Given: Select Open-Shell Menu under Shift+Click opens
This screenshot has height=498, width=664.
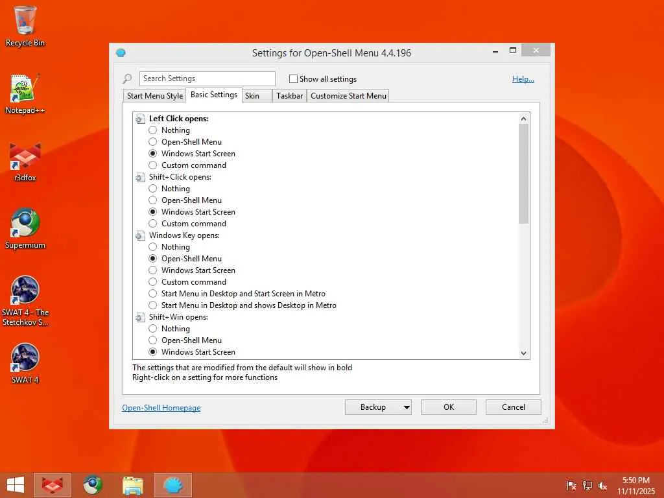Looking at the screenshot, I should point(153,200).
